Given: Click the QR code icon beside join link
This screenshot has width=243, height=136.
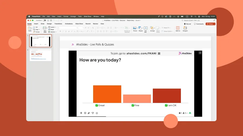Looking at the screenshot, I should click(x=159, y=53).
